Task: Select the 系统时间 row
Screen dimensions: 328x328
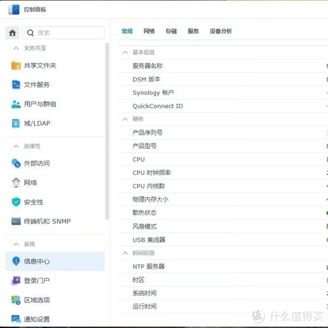Action: (x=223, y=293)
